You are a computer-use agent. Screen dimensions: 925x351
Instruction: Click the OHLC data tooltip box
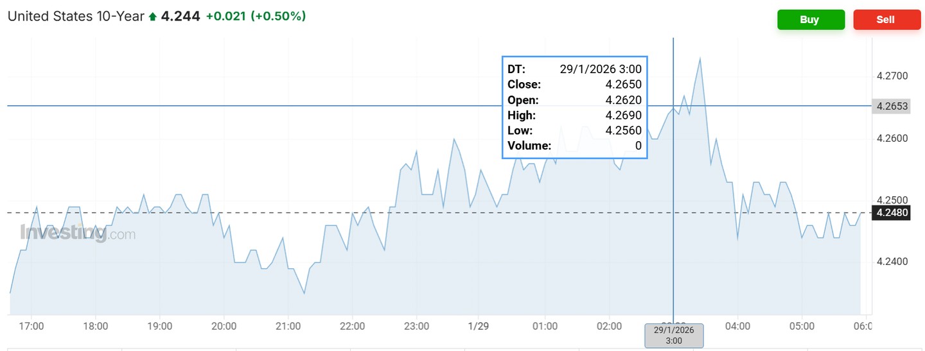[574, 107]
